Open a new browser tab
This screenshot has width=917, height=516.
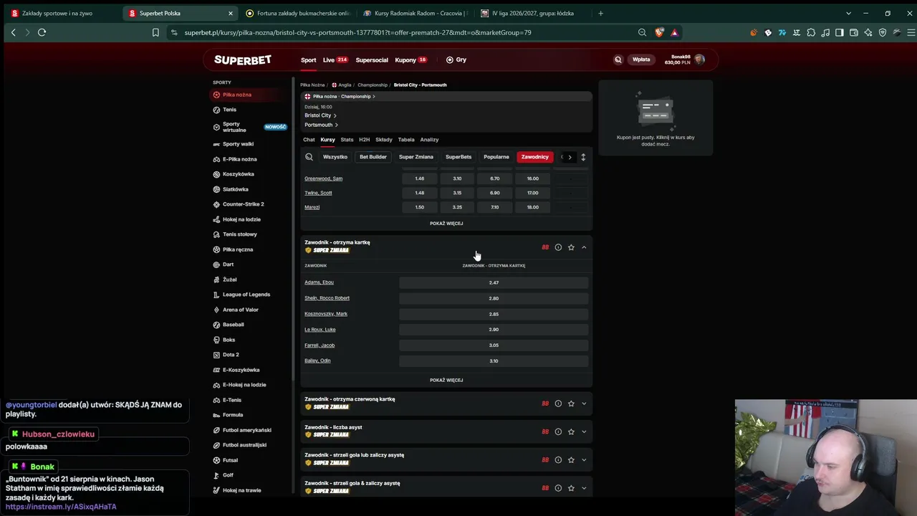click(600, 13)
